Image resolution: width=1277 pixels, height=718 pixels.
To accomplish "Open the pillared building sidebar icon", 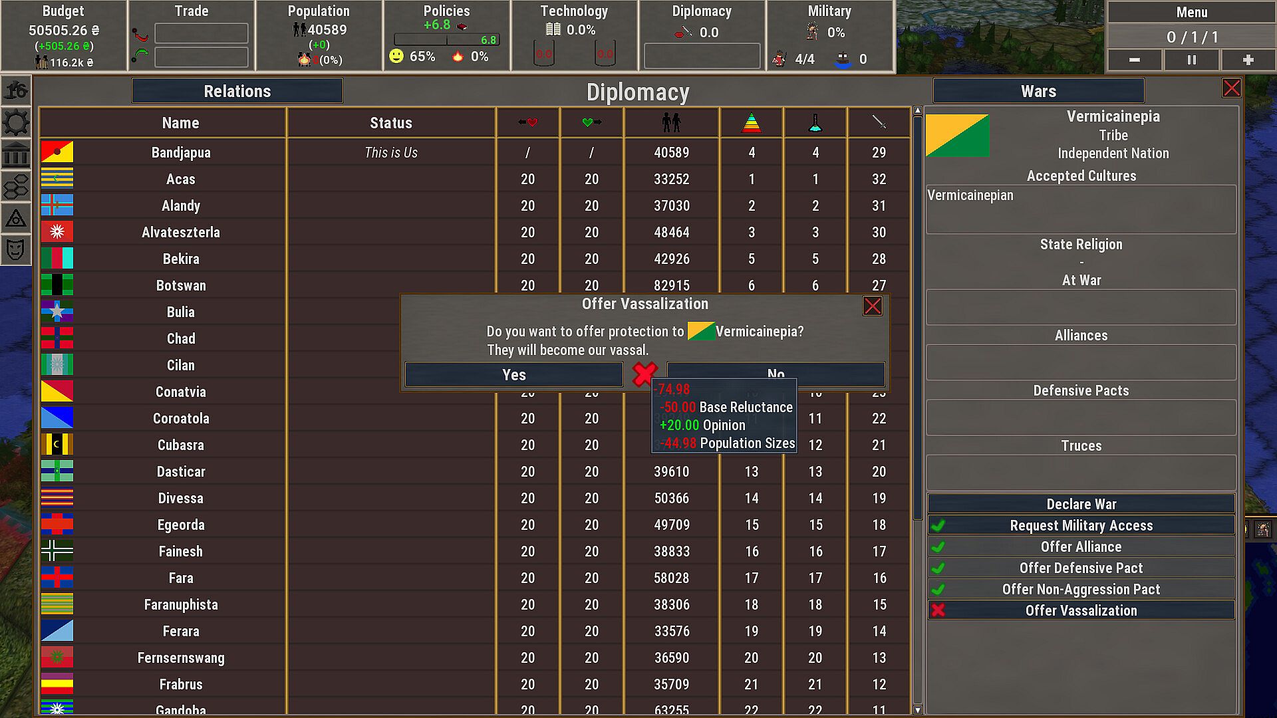I will click(x=16, y=155).
